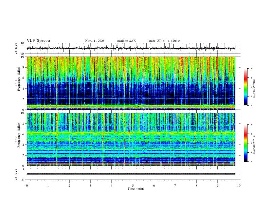Click the "2" kHz tick of ch.1 spectrogram
Viewport: 269px width, 208px height.
click(24, 99)
